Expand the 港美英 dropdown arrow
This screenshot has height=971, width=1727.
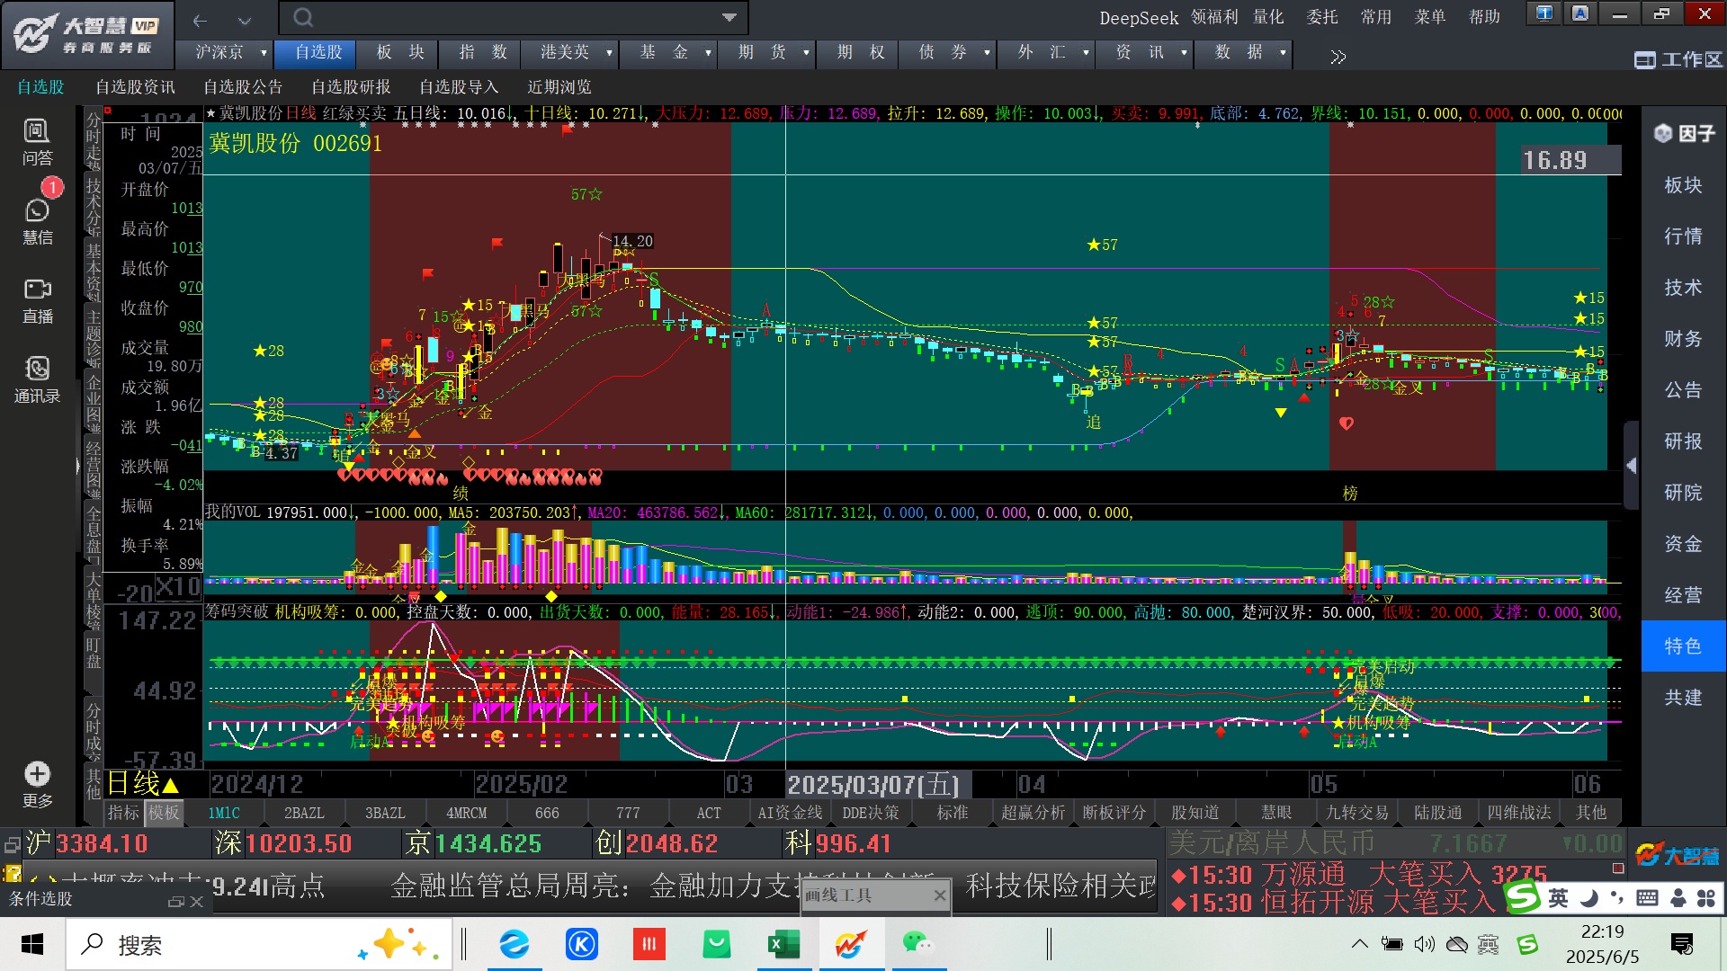pos(609,53)
